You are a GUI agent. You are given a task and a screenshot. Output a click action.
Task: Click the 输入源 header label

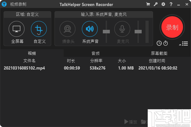[104, 15]
